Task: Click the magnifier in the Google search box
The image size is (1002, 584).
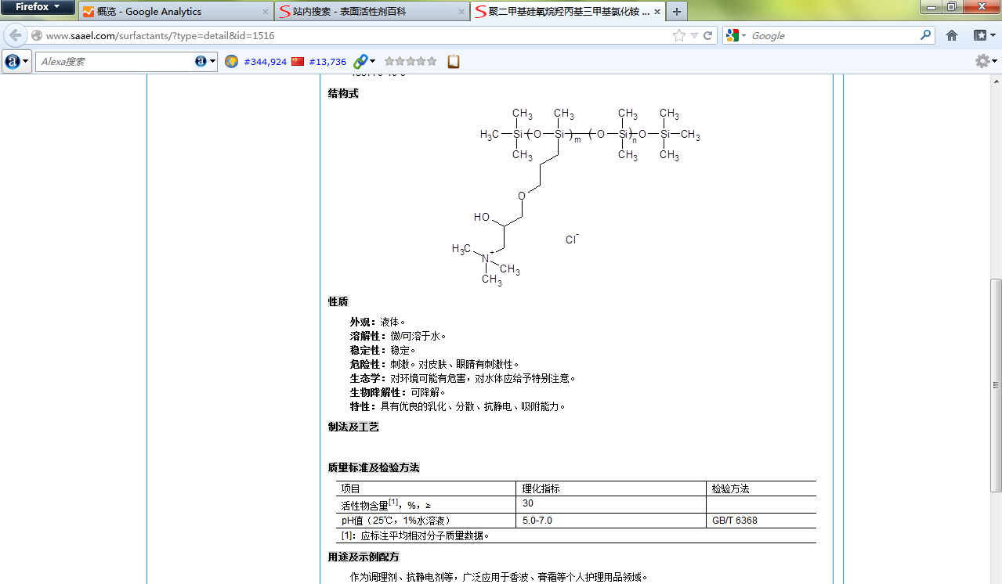Action: tap(925, 35)
